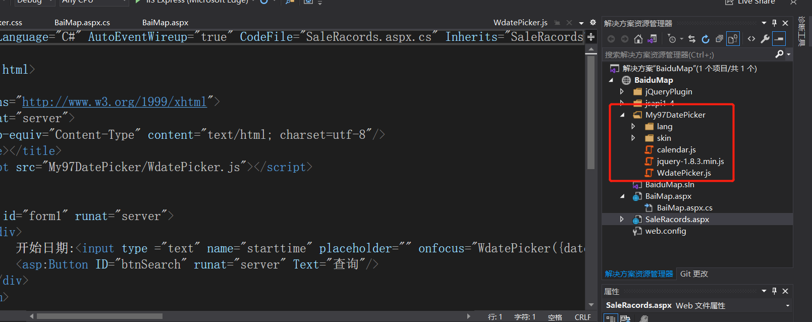
Task: Toggle the Preview Selected Items button
Action: pyautogui.click(x=779, y=39)
